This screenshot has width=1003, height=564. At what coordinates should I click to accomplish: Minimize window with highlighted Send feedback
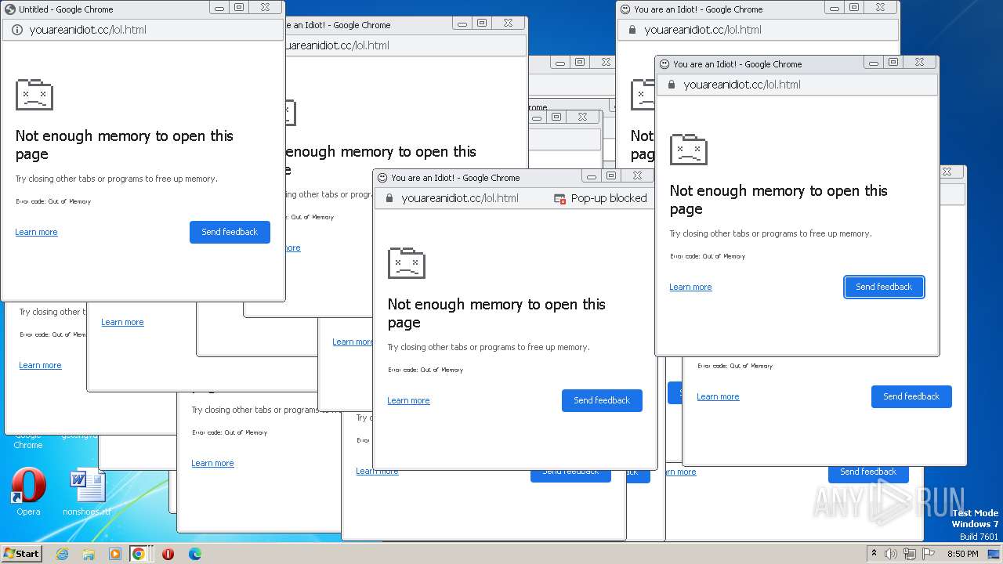pos(874,62)
